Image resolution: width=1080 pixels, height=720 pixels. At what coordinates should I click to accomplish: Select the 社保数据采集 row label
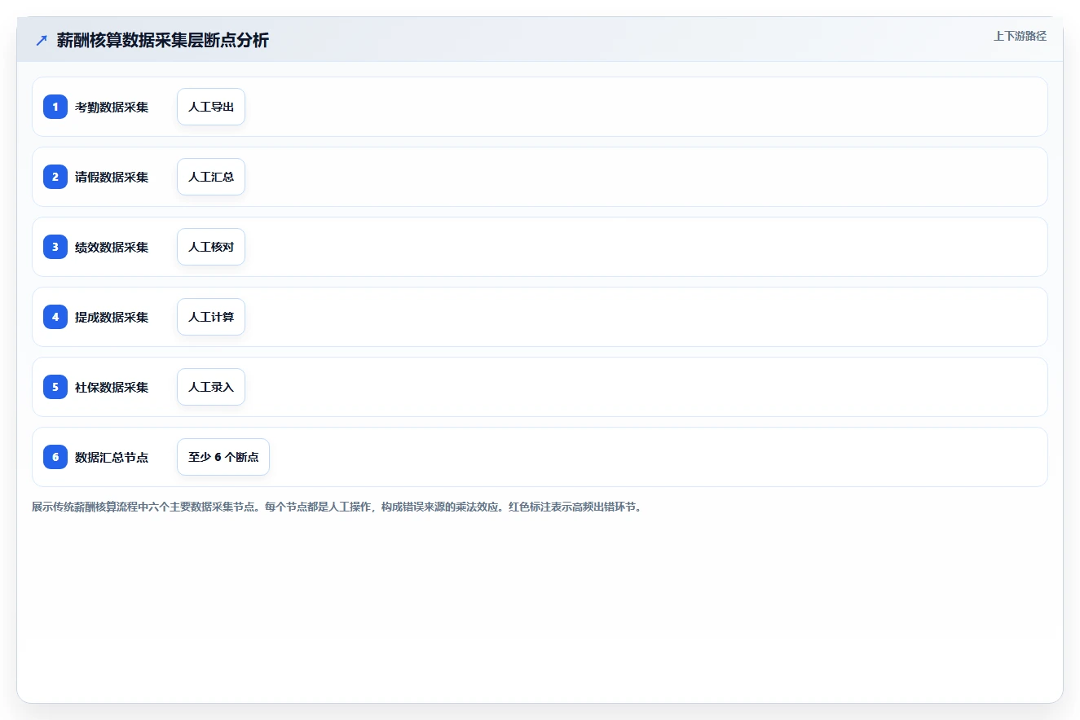pyautogui.click(x=112, y=387)
